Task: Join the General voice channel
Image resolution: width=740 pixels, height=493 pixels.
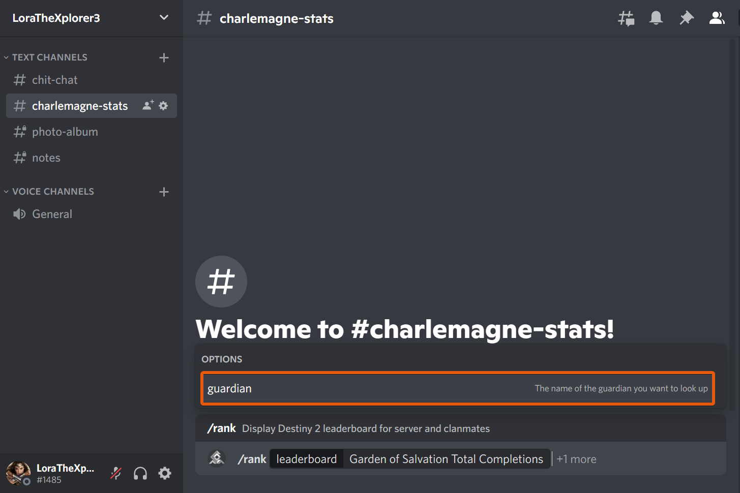Action: (x=92, y=214)
